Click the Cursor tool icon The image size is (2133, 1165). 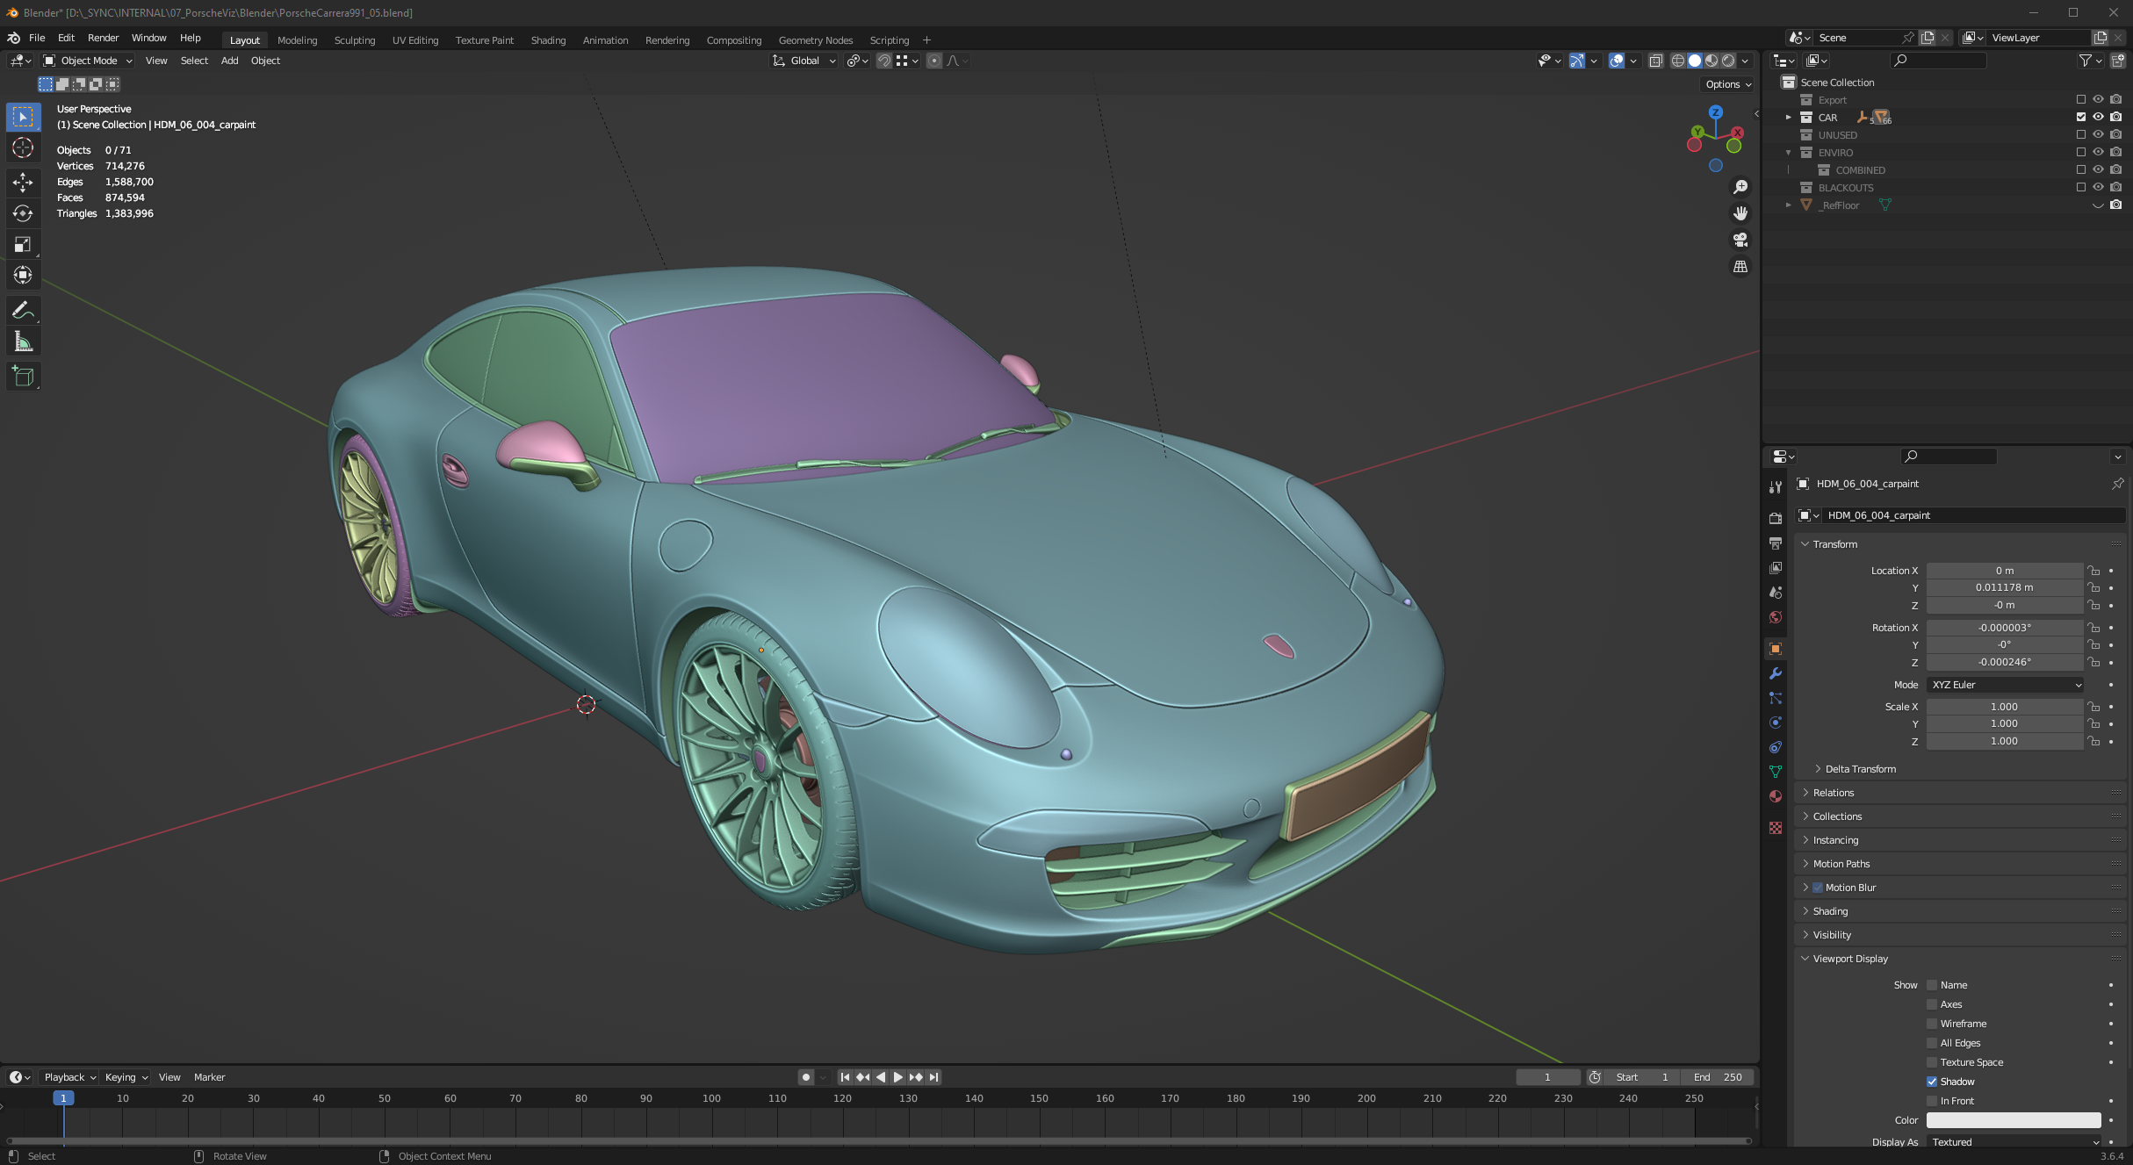(x=23, y=147)
